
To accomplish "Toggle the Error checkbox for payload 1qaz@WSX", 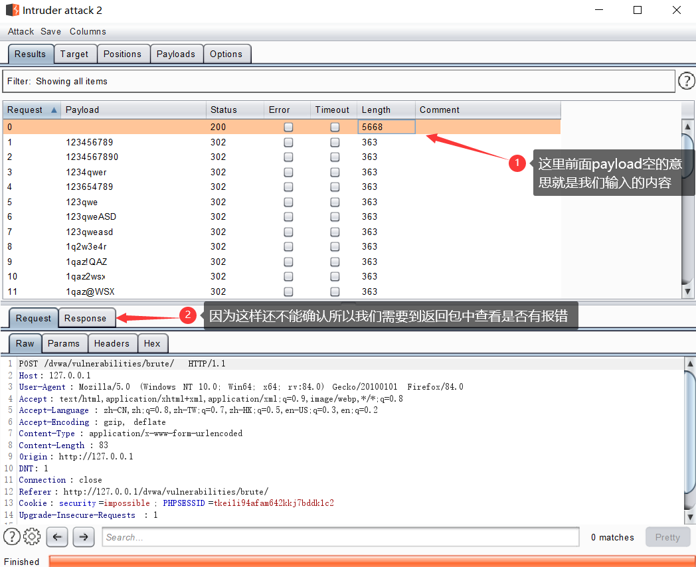I will pos(288,291).
